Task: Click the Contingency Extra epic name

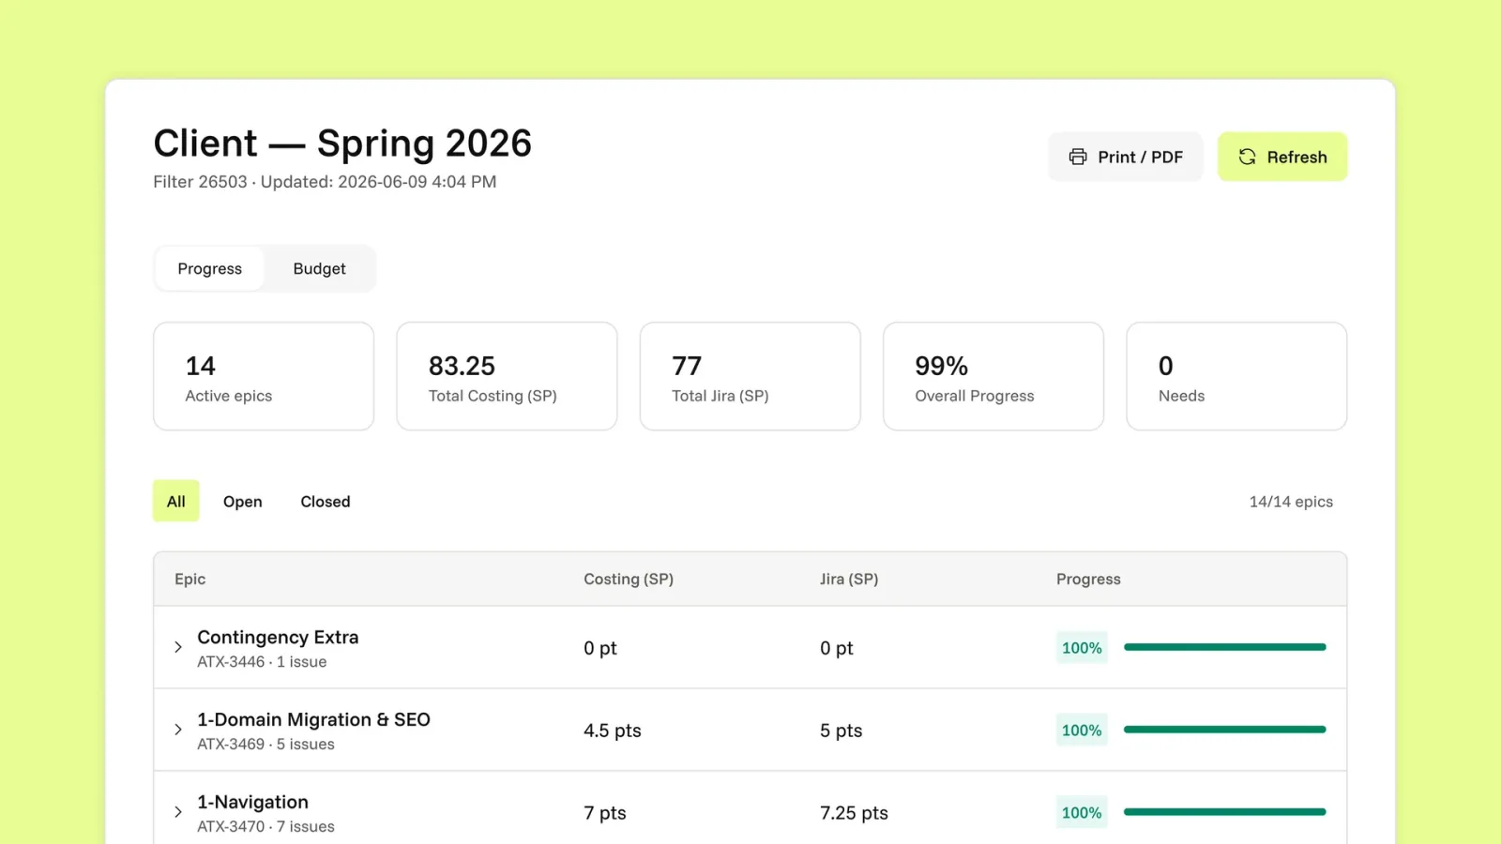Action: 278,637
